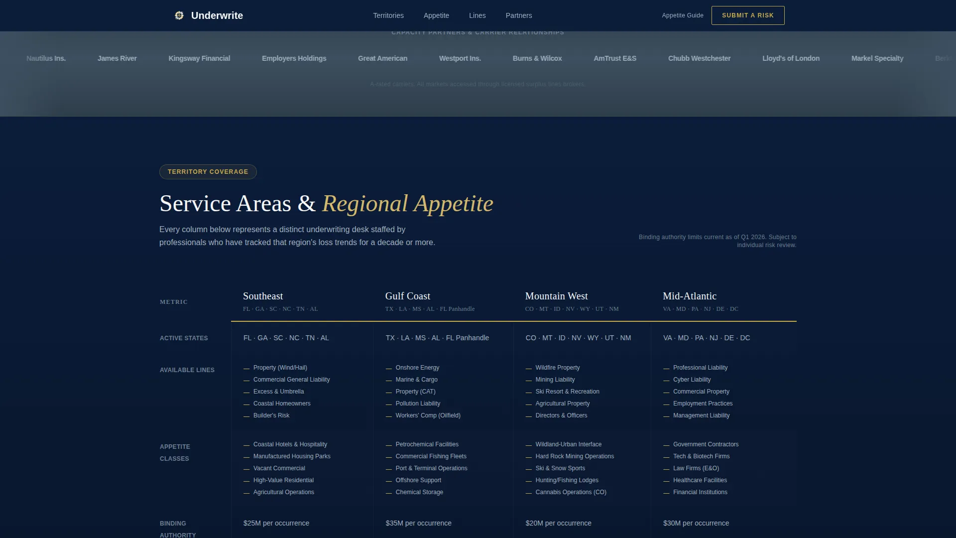Open the Underwrite home link
This screenshot has width=956, height=538.
coord(209,15)
